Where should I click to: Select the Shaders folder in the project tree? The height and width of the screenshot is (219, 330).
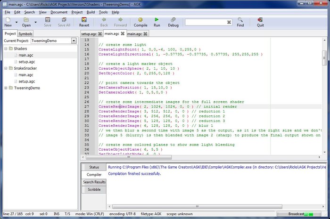tap(20, 49)
